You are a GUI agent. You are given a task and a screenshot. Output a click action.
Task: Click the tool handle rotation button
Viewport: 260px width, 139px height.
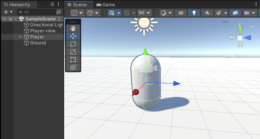tap(90, 13)
